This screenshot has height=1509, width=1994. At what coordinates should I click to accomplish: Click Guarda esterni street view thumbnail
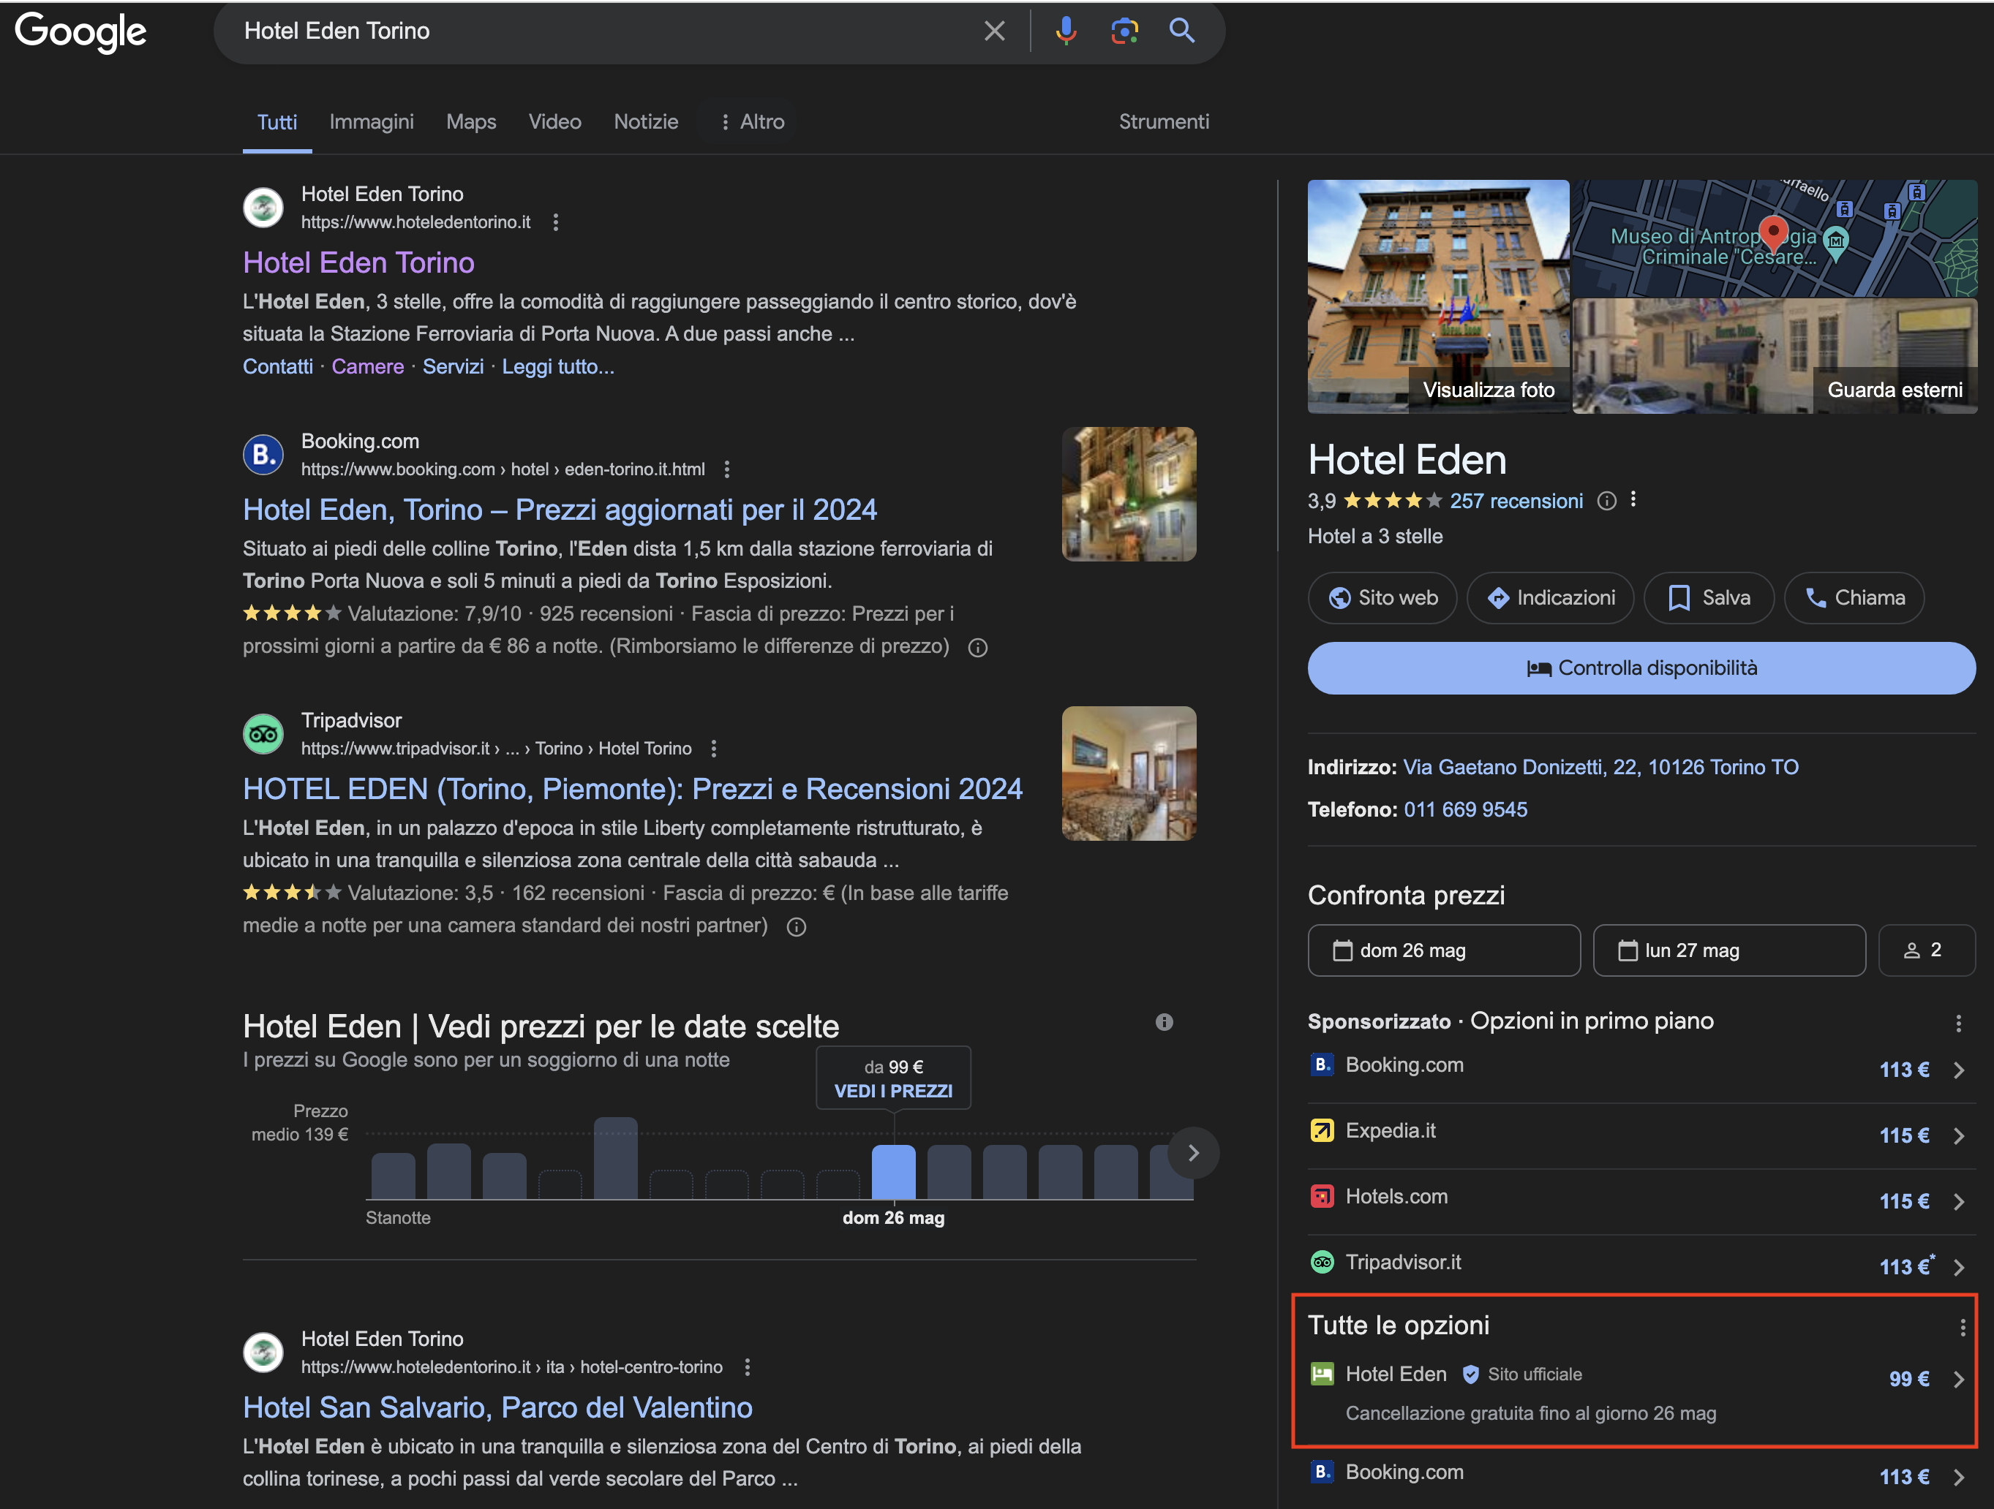point(1775,357)
